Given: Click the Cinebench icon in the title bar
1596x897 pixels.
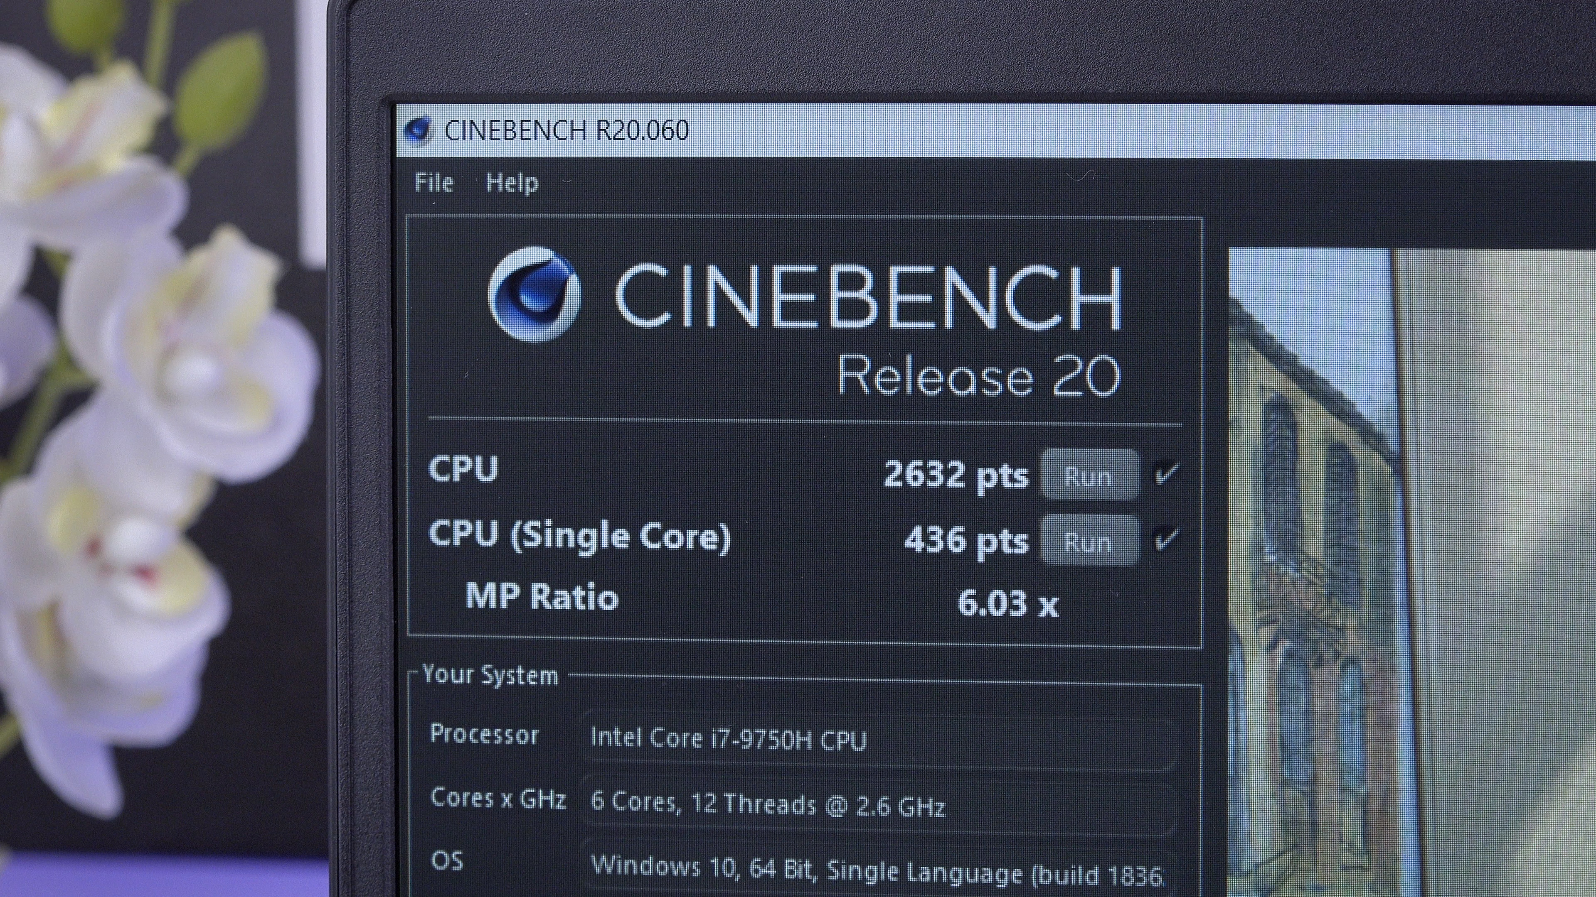Looking at the screenshot, I should [x=418, y=130].
